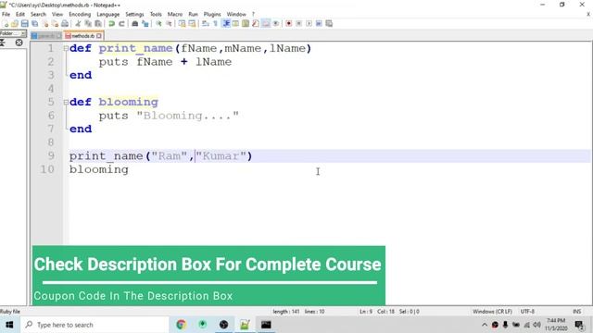The image size is (593, 333).
Task: Open the Window menu
Action: pos(236,15)
